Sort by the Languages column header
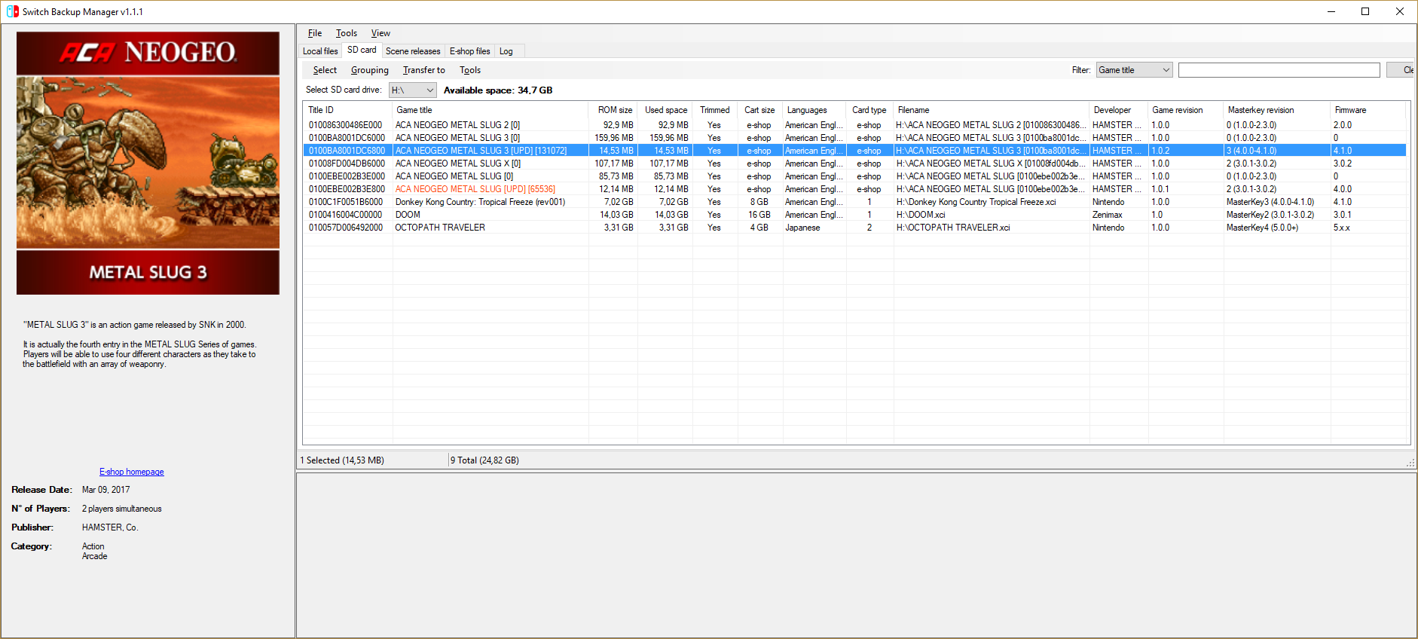Screen dimensions: 1418x639 [814, 110]
